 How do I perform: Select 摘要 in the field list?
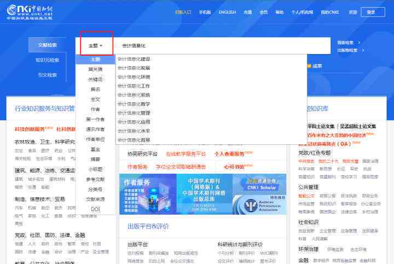tap(95, 160)
